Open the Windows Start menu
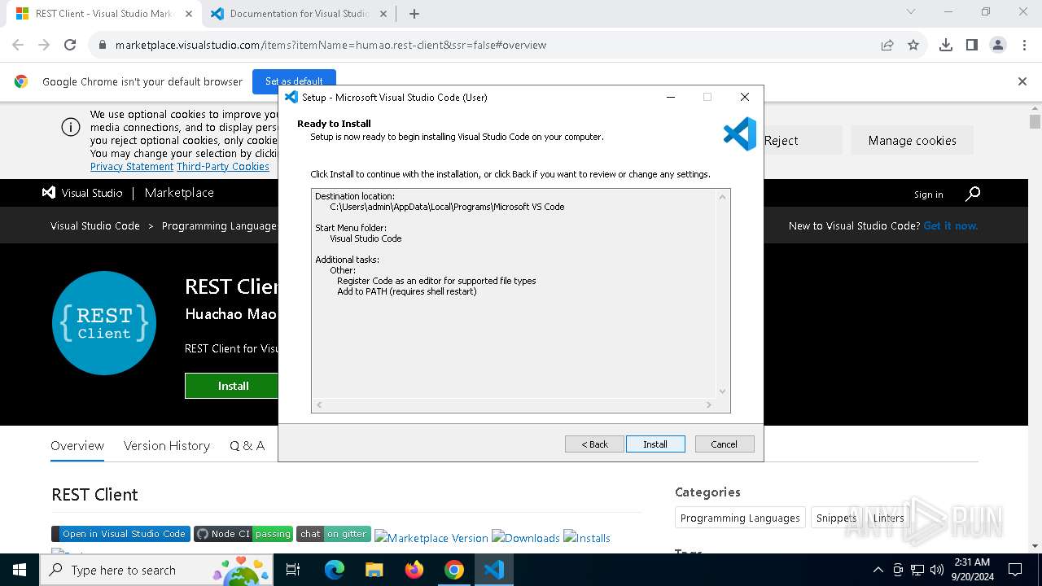The height and width of the screenshot is (586, 1042). coord(19,570)
